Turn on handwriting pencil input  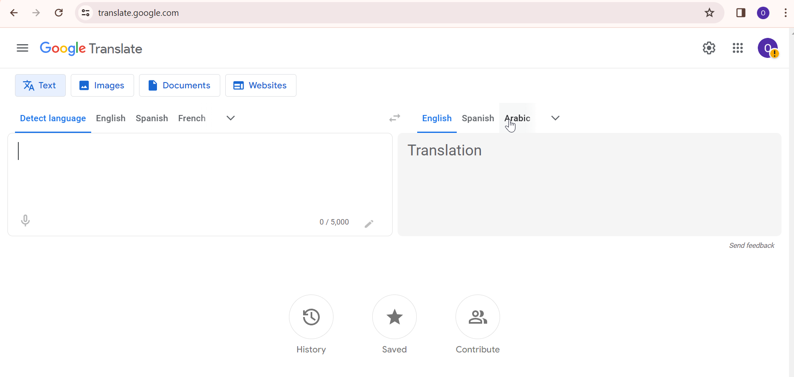click(x=369, y=224)
